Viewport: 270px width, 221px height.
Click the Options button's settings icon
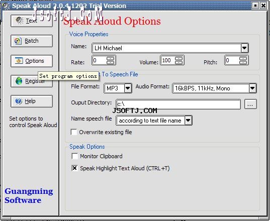[19, 61]
